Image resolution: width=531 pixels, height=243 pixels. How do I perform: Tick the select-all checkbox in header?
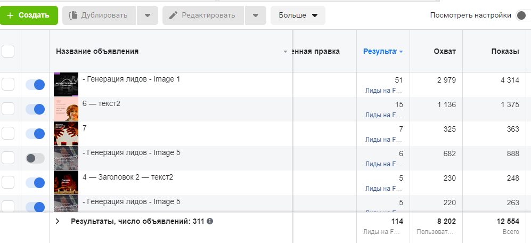pyautogui.click(x=8, y=52)
